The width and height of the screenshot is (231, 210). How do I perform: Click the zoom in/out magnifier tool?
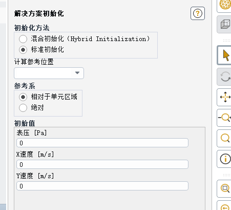[x=225, y=118]
